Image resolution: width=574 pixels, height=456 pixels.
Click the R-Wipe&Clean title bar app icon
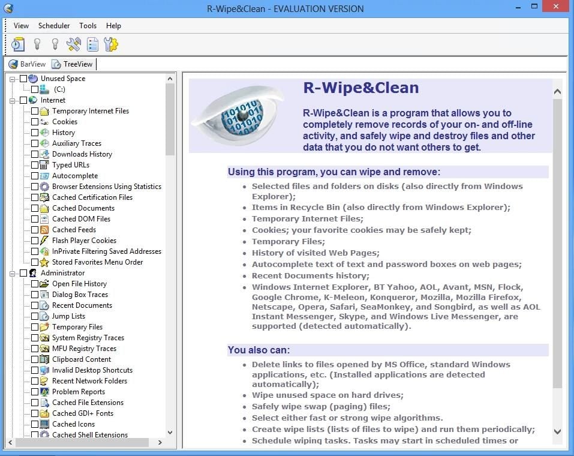(x=8, y=8)
